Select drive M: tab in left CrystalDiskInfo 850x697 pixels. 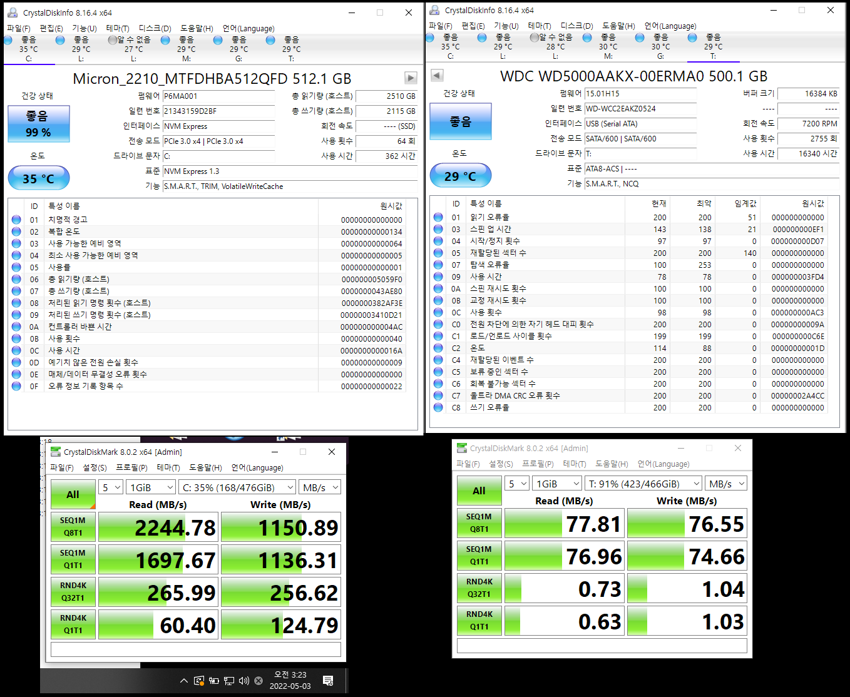187,49
